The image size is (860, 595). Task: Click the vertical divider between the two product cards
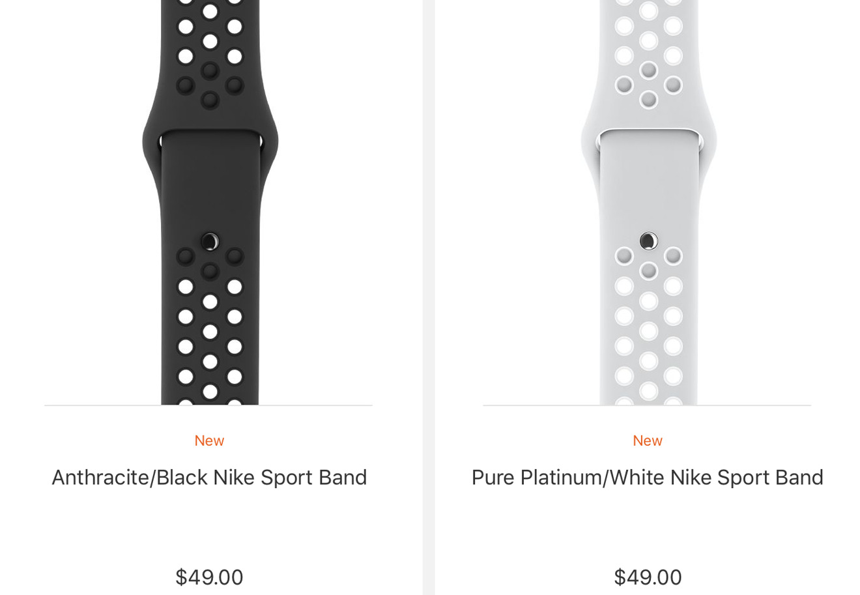coord(429,297)
